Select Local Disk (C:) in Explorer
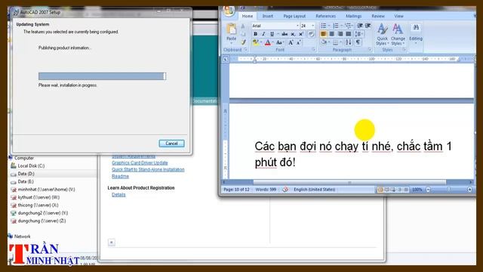 click(28, 166)
